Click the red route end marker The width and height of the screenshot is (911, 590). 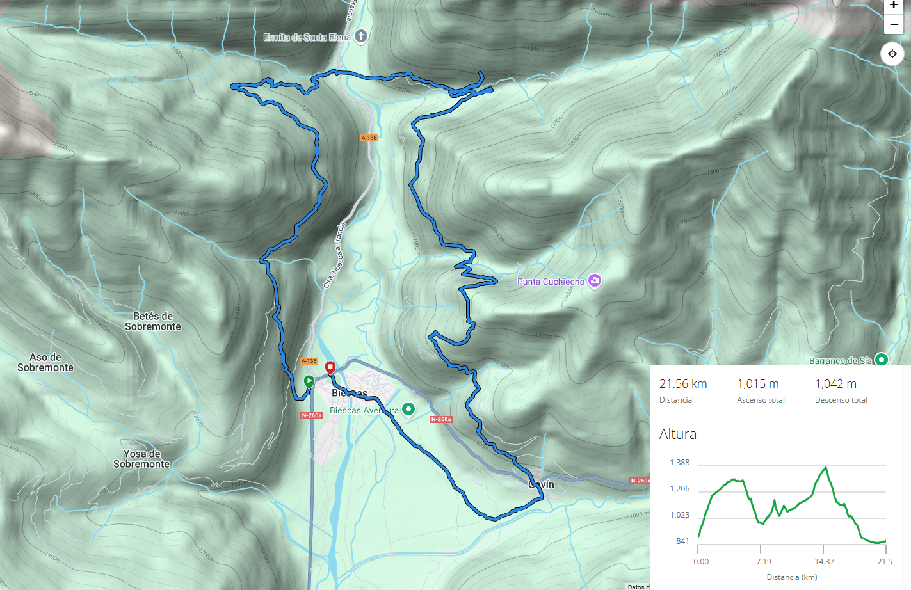(330, 367)
